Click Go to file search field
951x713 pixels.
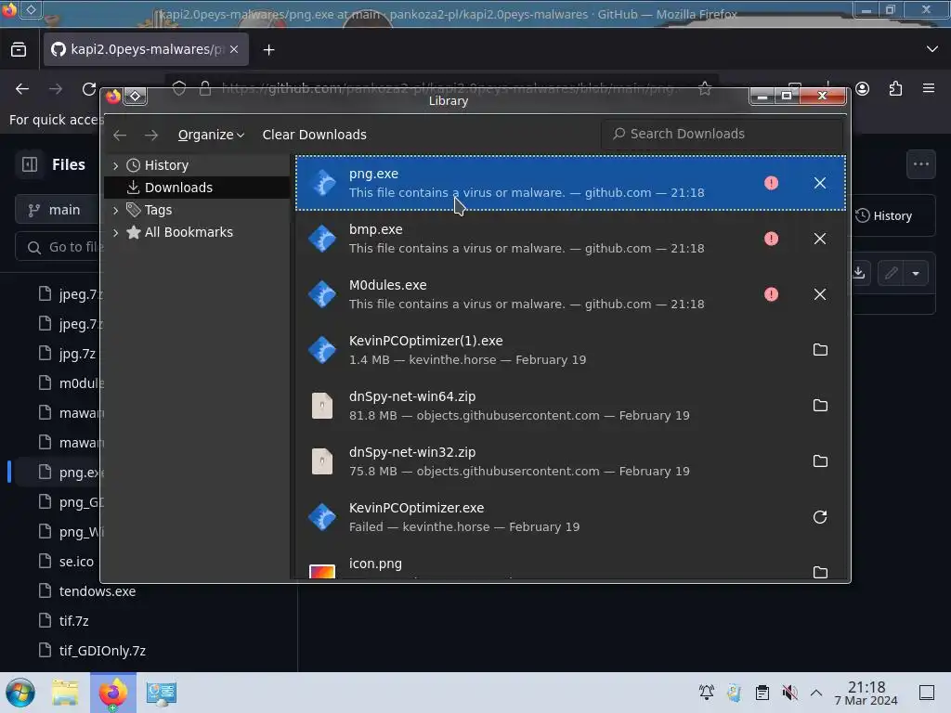[60, 247]
